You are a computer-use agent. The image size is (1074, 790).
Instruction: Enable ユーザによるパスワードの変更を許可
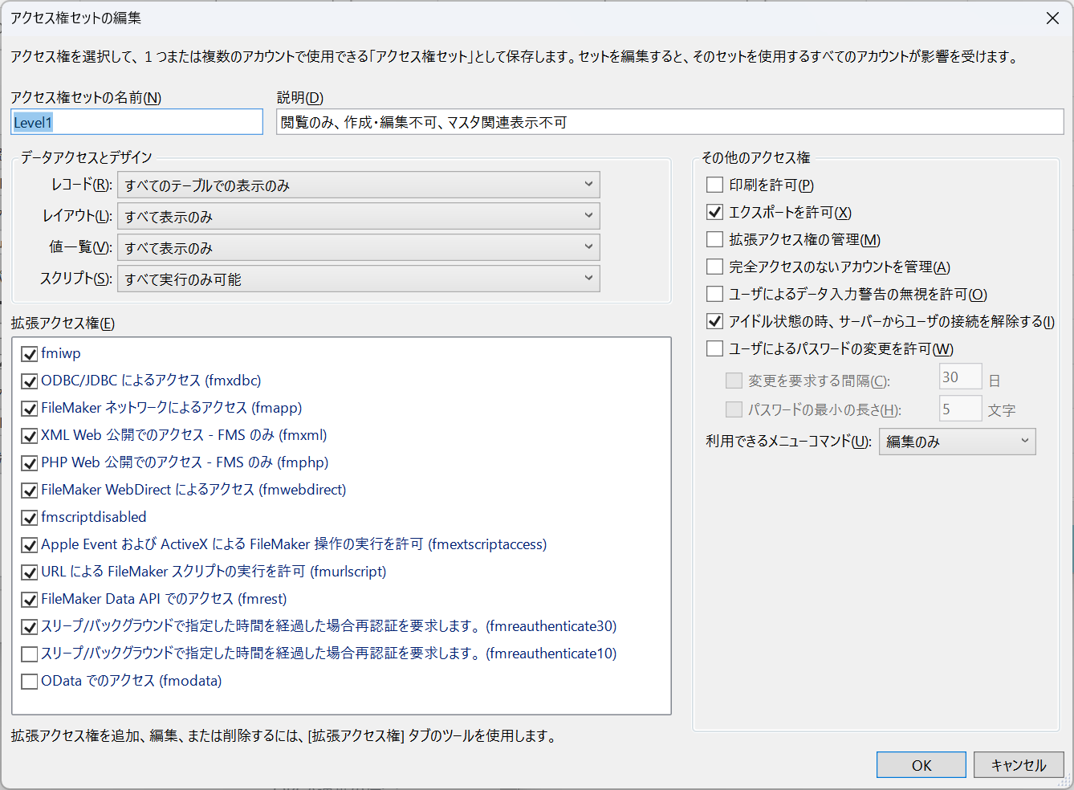pos(714,348)
